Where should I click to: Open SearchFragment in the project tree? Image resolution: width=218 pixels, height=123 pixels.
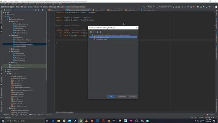pos(19,60)
